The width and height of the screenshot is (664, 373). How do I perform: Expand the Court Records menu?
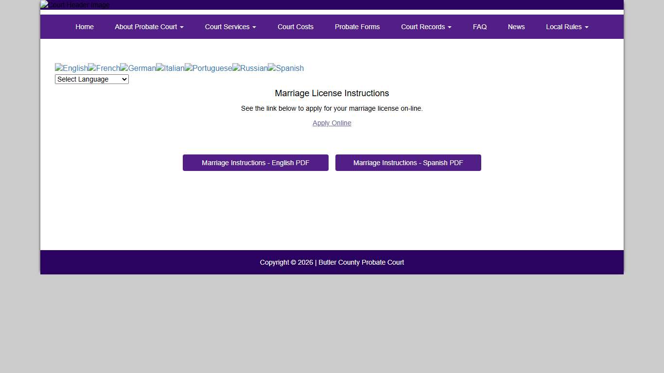(426, 27)
